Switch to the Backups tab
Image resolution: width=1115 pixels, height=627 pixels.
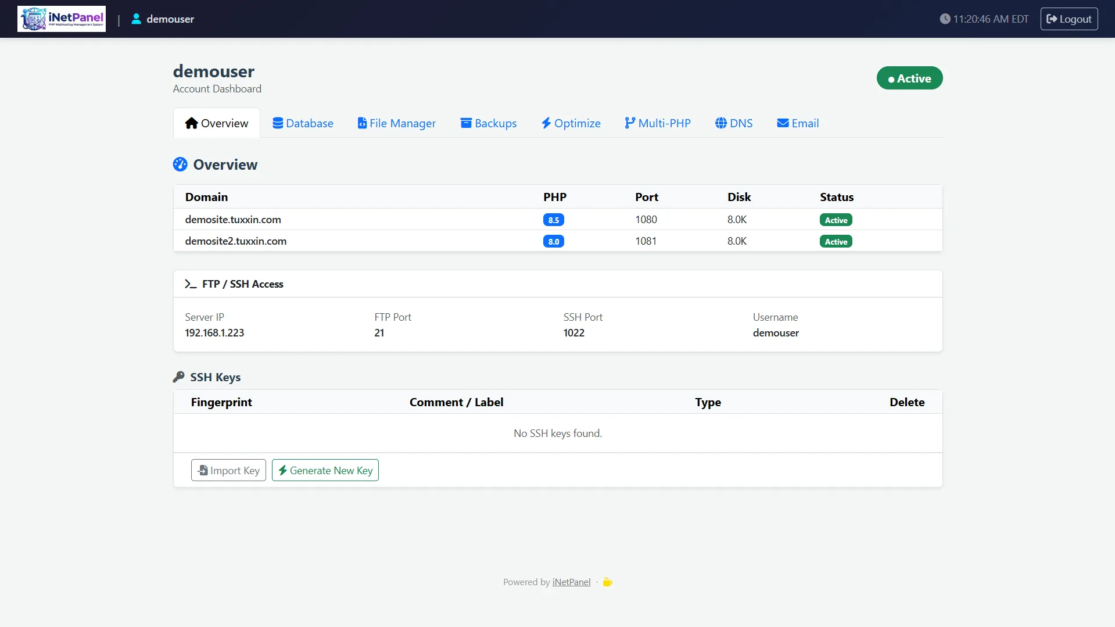click(x=488, y=123)
